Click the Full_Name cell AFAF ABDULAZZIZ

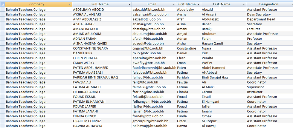coord(102,19)
